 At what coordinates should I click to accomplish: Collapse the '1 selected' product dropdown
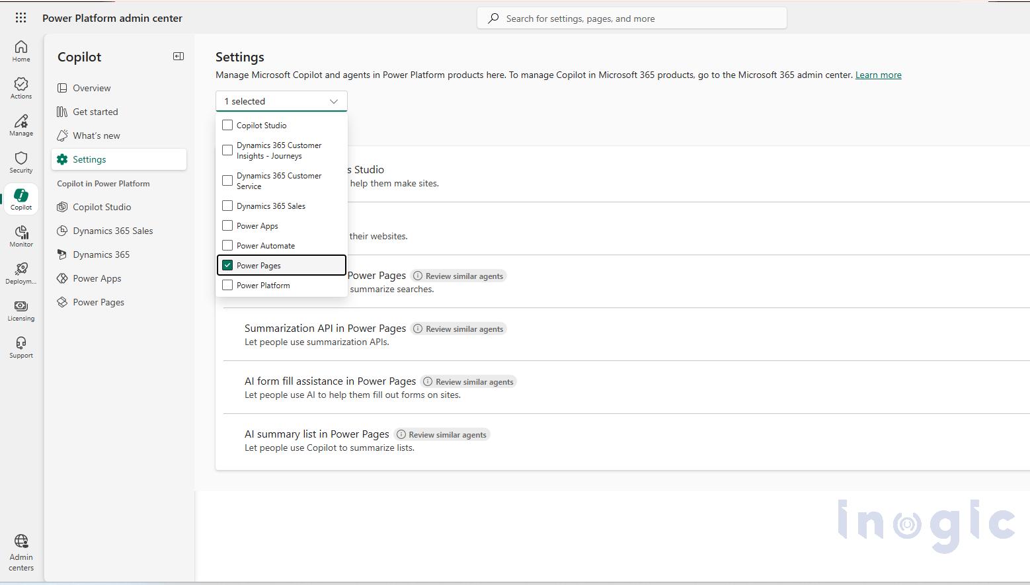[281, 101]
